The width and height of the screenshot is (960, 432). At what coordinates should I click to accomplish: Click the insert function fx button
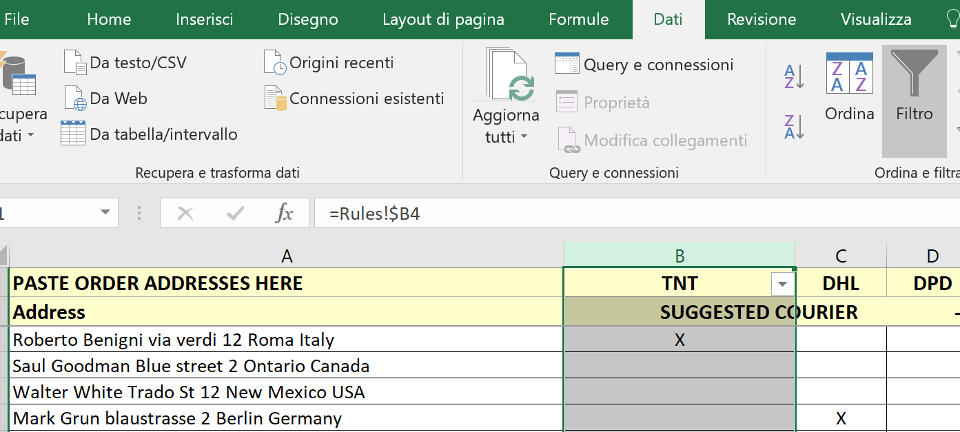[284, 214]
